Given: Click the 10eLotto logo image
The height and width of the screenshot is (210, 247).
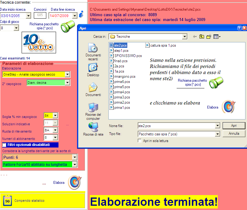Looking at the screenshot, I should (39, 43).
